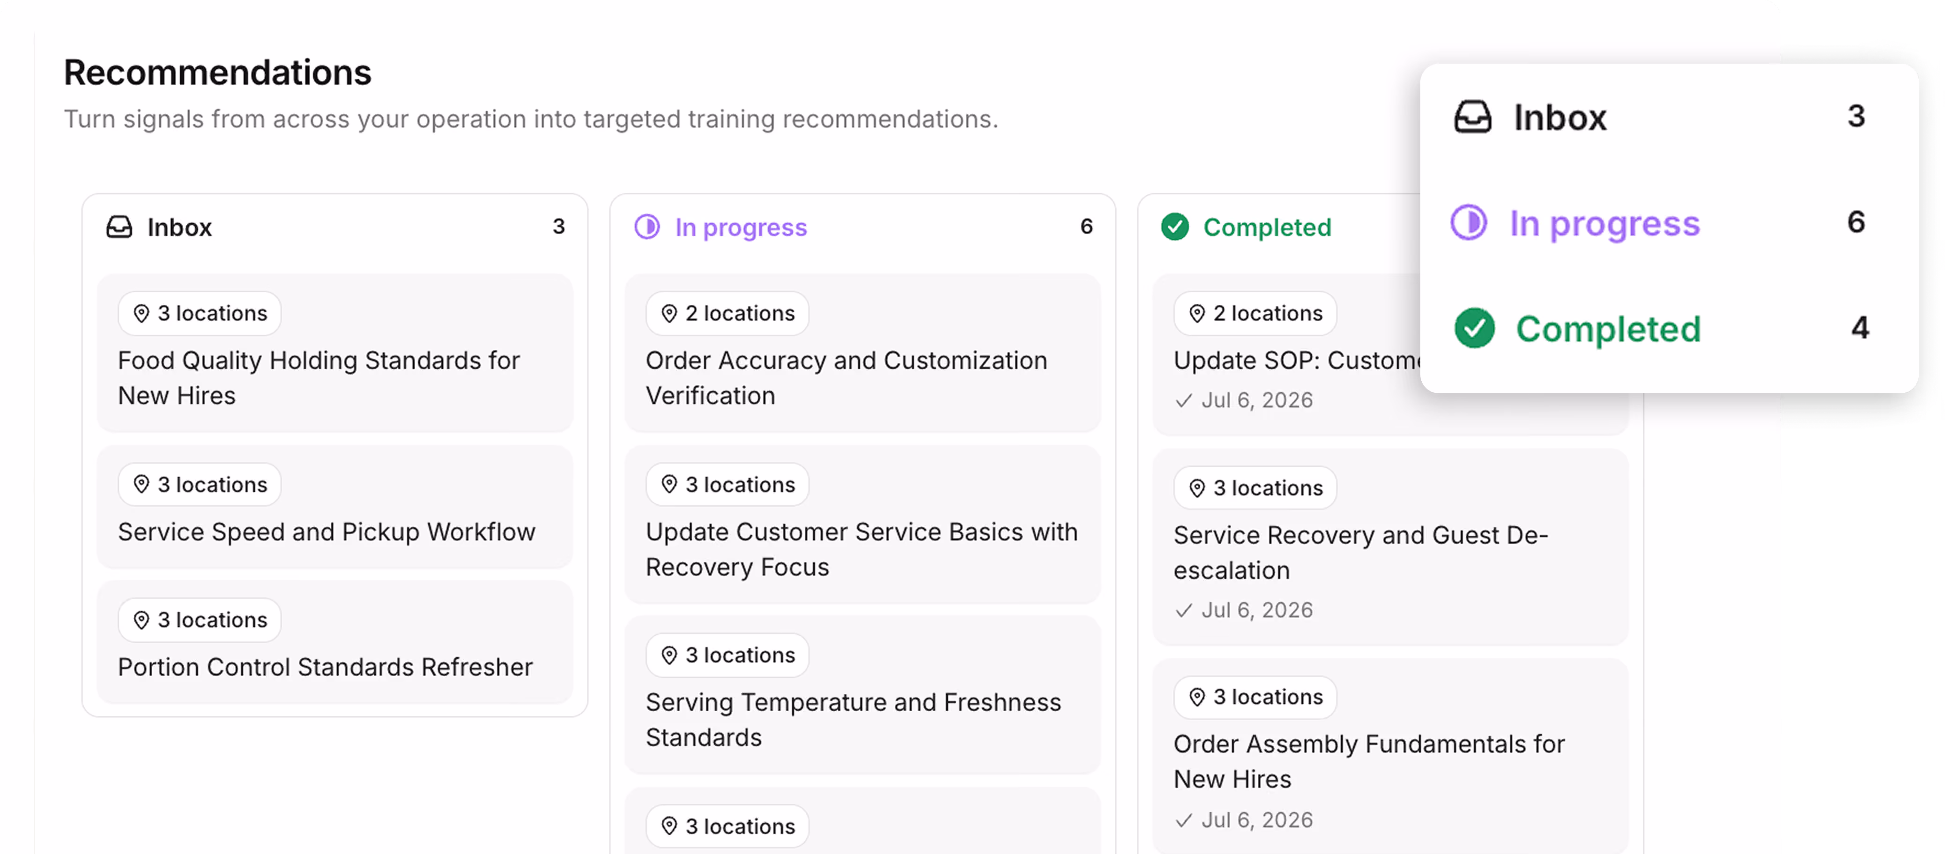Open the Order Assembly Fundamentals for New Hires card

1391,757
